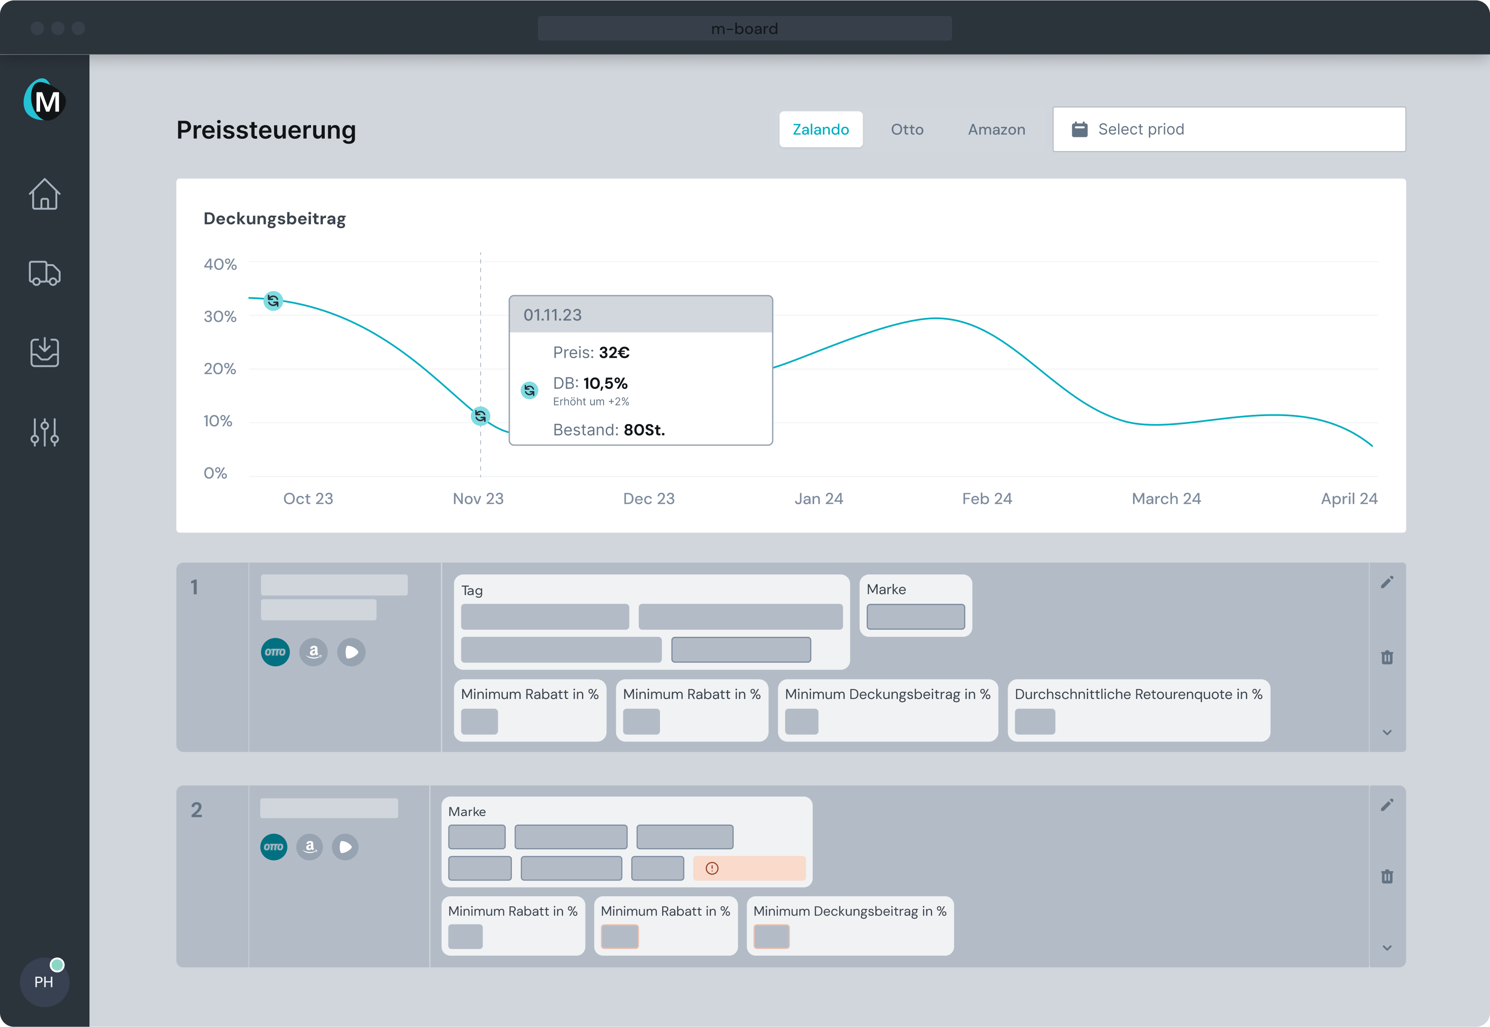Click the sync marker on the Nov 23 line
The width and height of the screenshot is (1490, 1027).
click(x=480, y=416)
